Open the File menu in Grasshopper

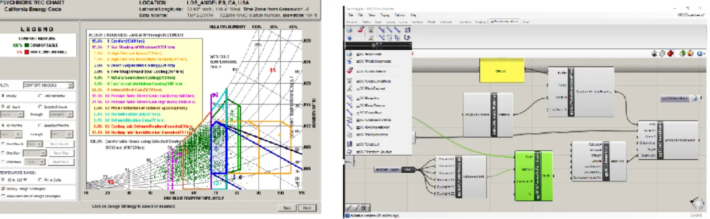point(351,15)
